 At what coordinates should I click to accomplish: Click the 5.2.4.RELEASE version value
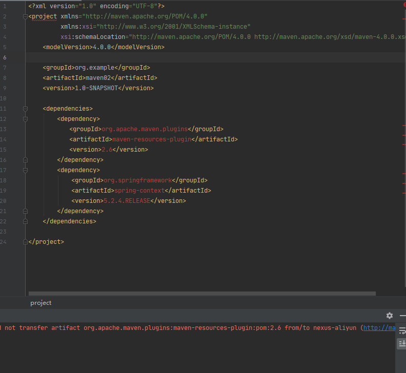[127, 201]
